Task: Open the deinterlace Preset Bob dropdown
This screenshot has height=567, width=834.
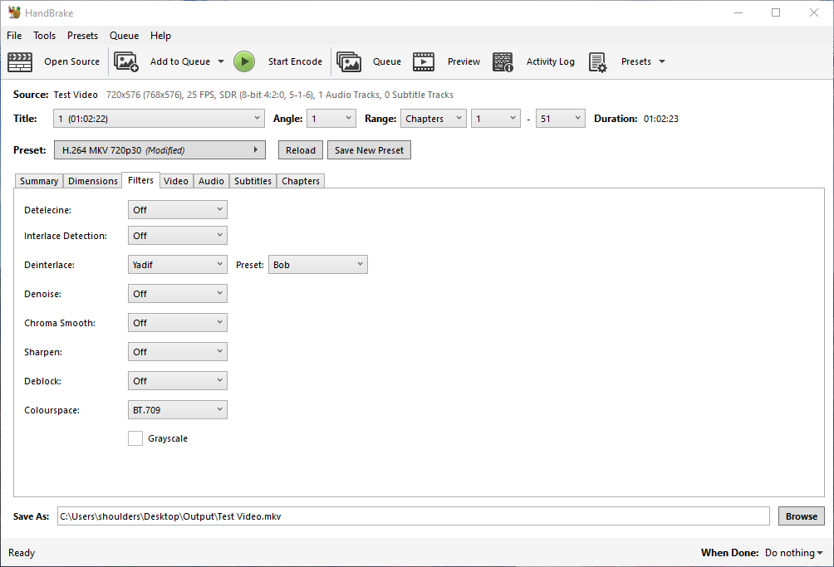Action: point(318,265)
